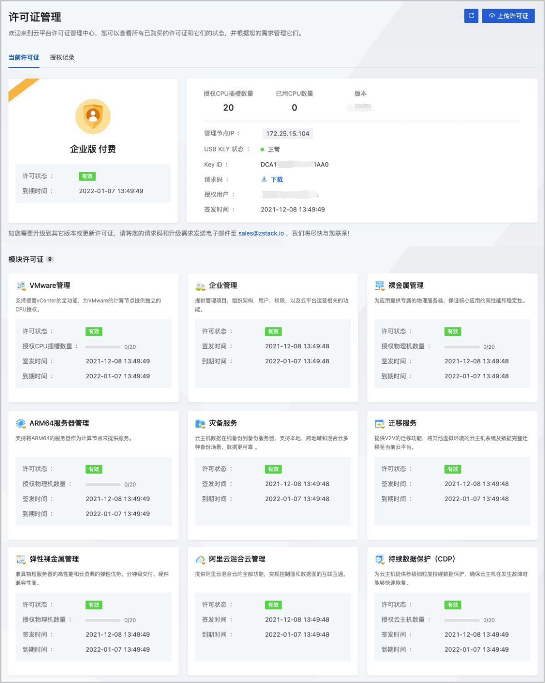Click the download icon beside 请求码
This screenshot has width=545, height=683.
tap(263, 179)
